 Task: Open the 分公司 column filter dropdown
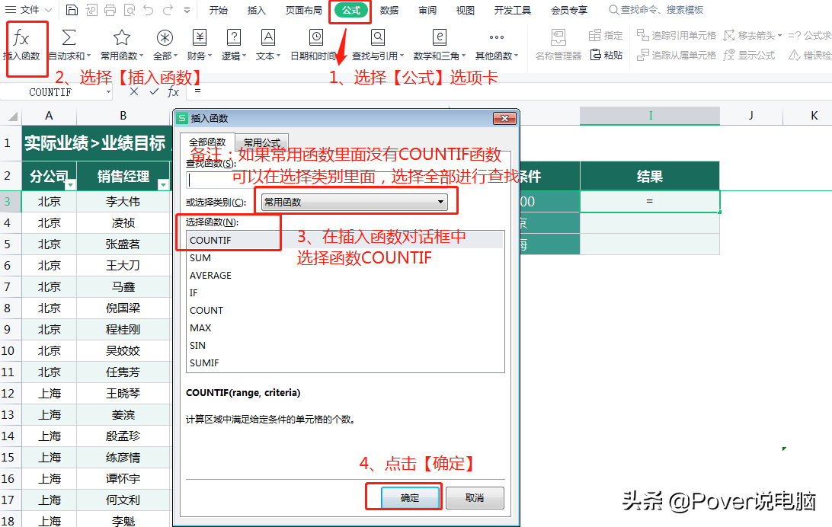(71, 185)
